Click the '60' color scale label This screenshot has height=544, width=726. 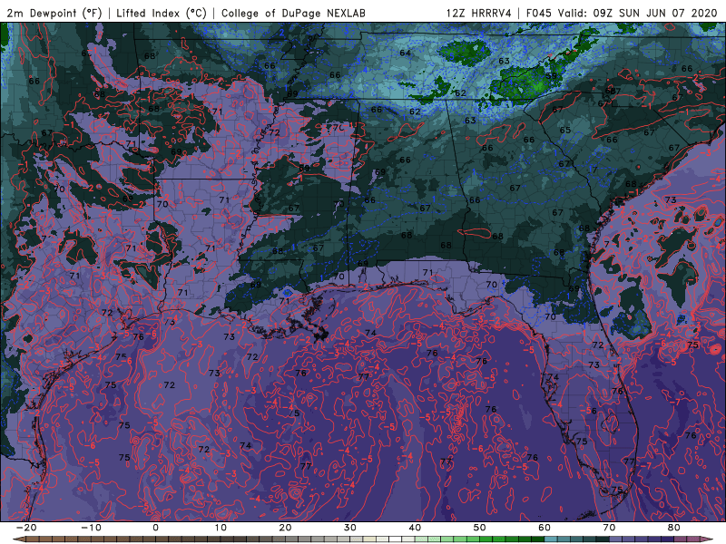[544, 528]
